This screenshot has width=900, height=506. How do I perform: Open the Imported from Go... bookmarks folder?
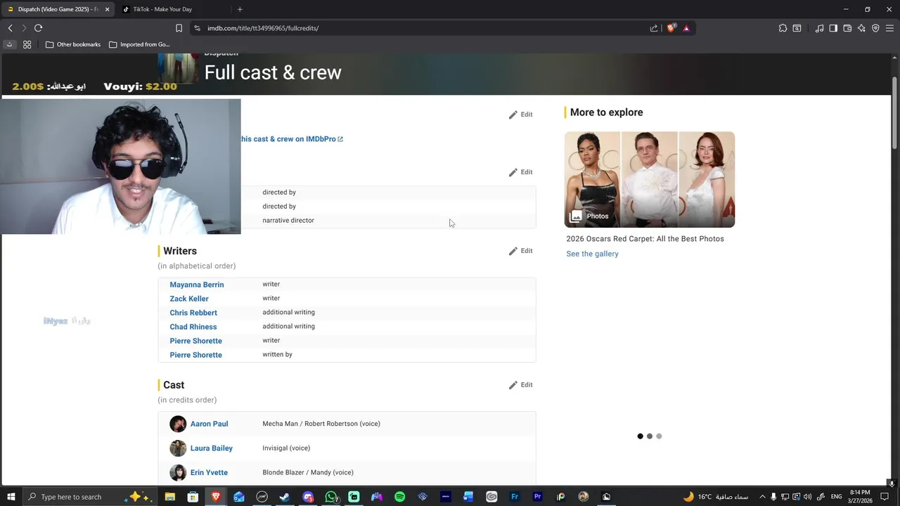click(139, 44)
